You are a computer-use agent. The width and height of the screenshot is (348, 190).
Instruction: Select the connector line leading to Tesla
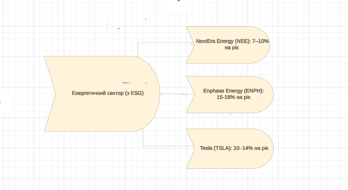click(168, 146)
